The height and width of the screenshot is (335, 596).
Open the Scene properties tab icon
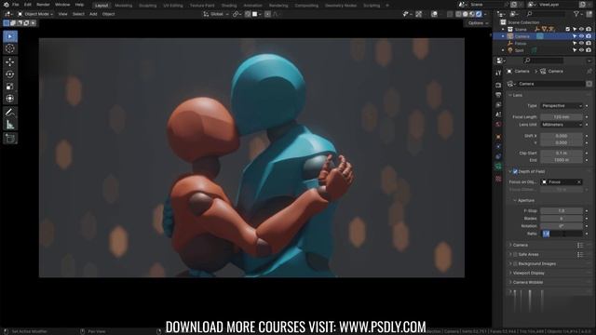click(x=498, y=114)
